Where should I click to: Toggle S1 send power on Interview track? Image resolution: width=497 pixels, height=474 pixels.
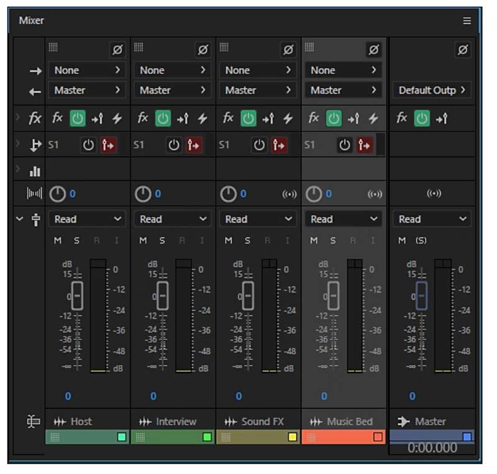click(174, 145)
